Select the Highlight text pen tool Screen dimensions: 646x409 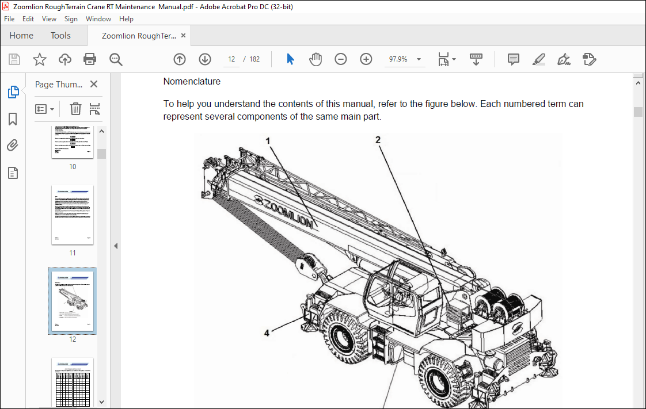click(x=539, y=59)
